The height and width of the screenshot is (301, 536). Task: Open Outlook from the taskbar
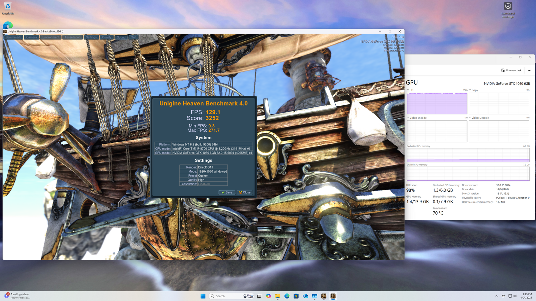305,296
